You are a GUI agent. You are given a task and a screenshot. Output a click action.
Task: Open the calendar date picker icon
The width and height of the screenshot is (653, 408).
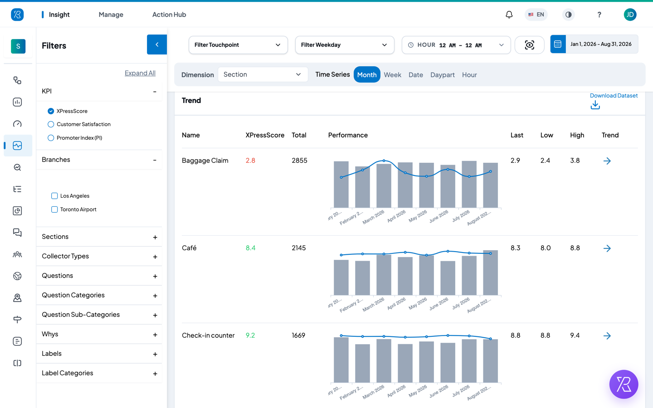(558, 44)
